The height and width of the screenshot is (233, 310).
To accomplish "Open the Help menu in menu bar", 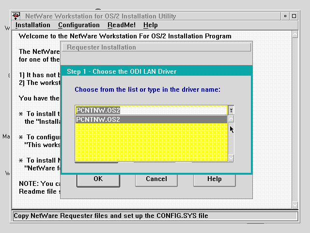I will 151,25.
